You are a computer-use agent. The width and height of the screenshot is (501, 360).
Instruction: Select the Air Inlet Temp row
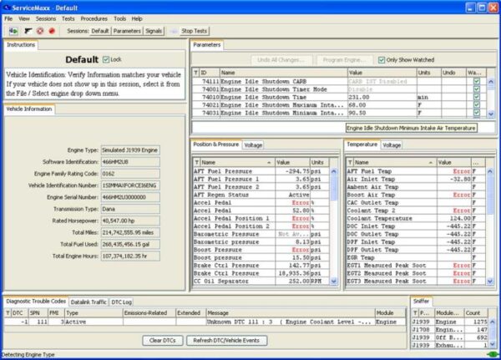[415, 179]
